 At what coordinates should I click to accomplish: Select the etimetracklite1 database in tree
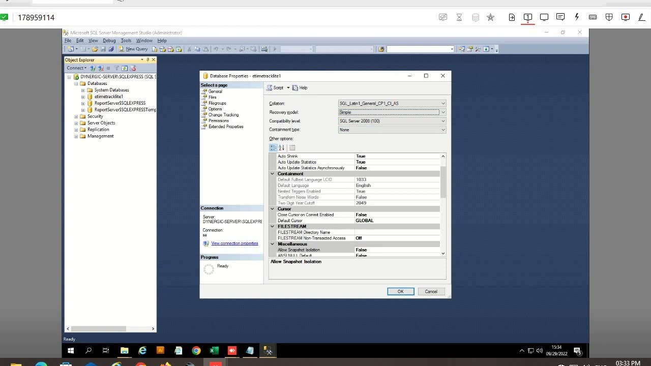(109, 97)
